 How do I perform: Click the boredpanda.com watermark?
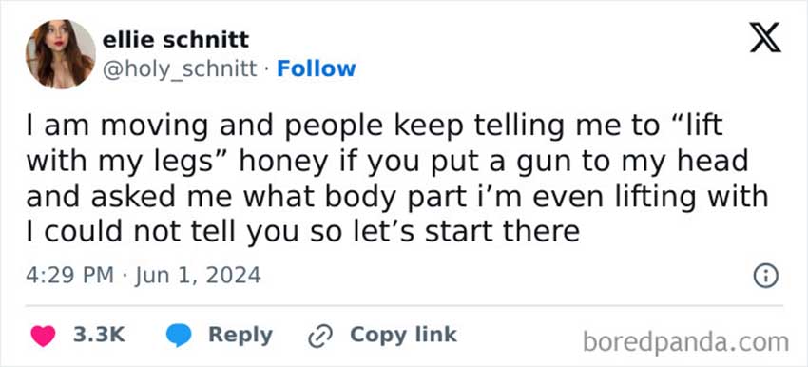[686, 341]
